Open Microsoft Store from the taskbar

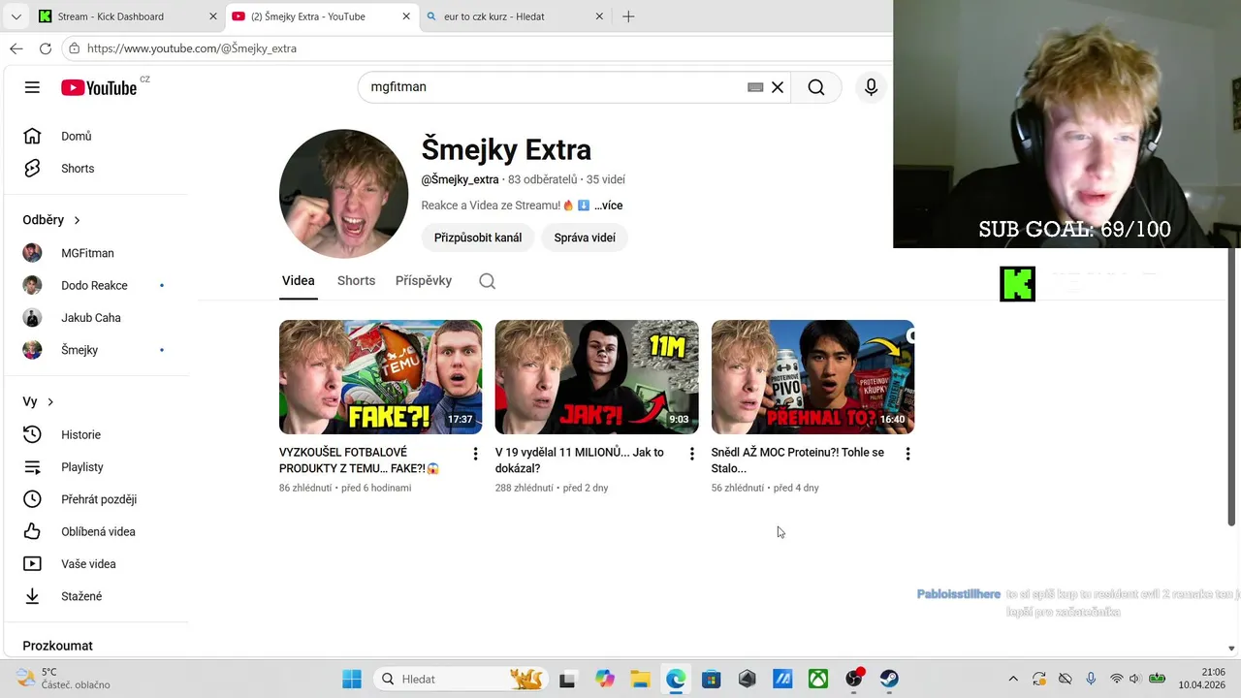click(711, 679)
